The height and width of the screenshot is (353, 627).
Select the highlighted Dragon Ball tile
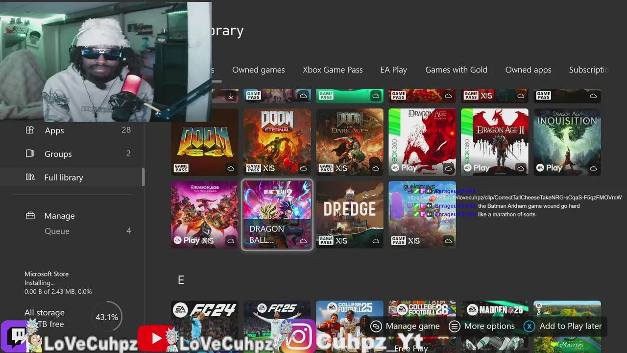[277, 215]
